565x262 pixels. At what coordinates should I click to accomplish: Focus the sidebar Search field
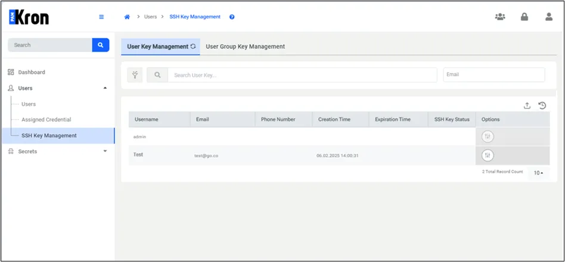tap(49, 45)
